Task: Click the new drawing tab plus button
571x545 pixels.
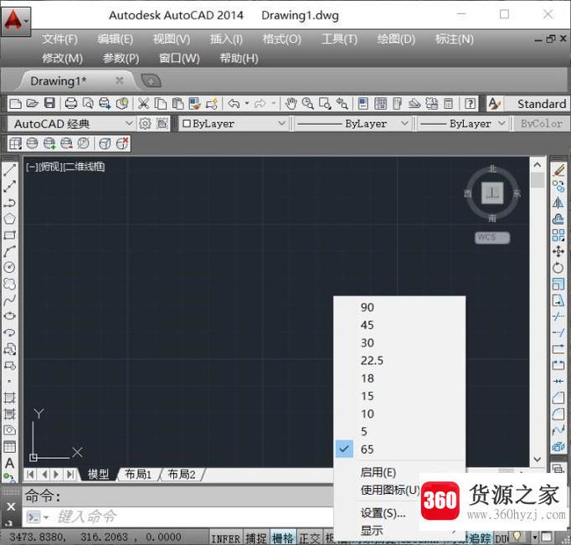Action: (151, 81)
